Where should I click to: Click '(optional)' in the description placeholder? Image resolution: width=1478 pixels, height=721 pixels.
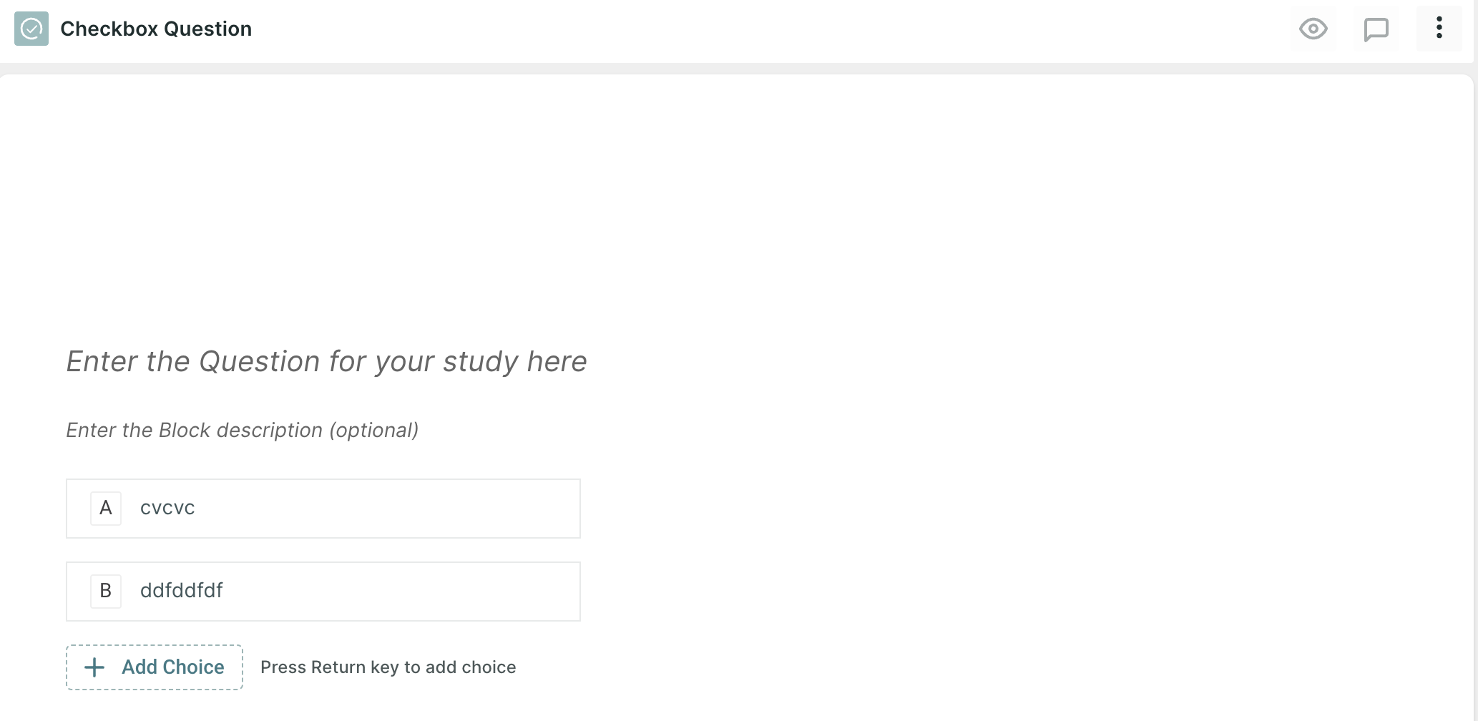click(374, 430)
